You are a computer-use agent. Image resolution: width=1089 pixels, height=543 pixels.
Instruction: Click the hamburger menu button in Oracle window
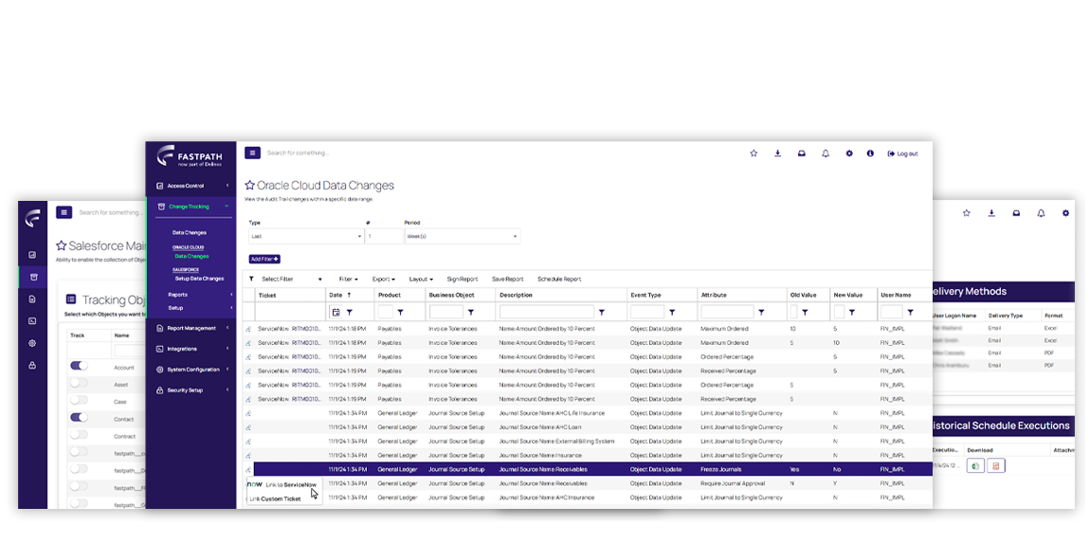252,153
